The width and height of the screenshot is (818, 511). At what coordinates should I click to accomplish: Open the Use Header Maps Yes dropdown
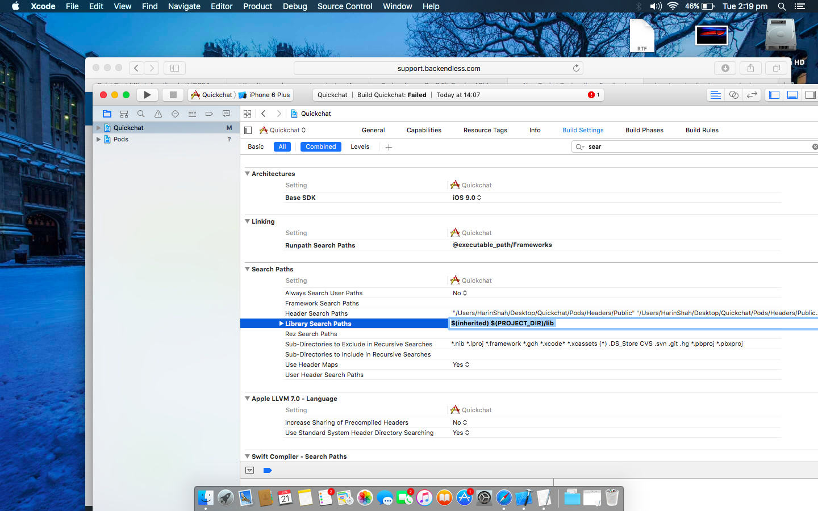click(x=461, y=365)
